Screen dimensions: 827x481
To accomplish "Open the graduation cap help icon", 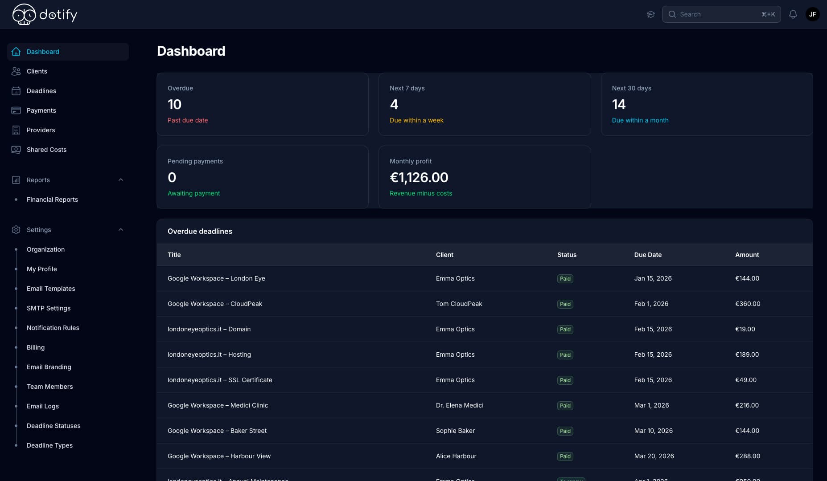I will [x=651, y=14].
